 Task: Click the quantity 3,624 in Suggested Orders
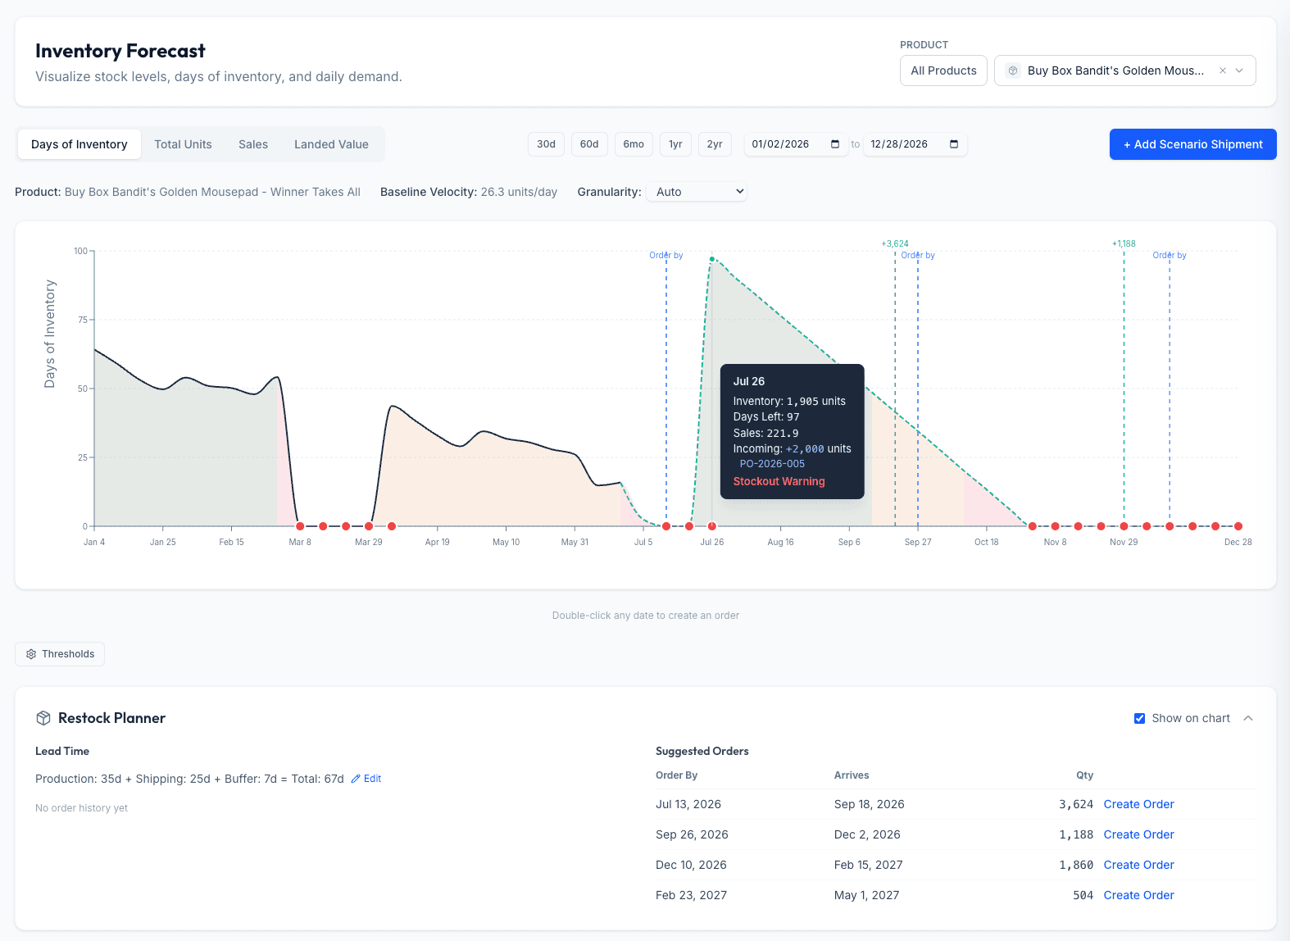pyautogui.click(x=1076, y=804)
